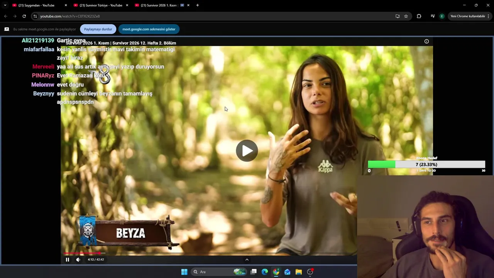Open Task View from the taskbar

[x=254, y=272]
